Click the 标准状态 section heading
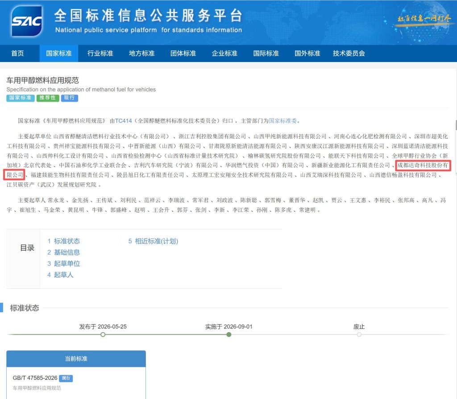The width and height of the screenshot is (457, 399). [x=25, y=308]
